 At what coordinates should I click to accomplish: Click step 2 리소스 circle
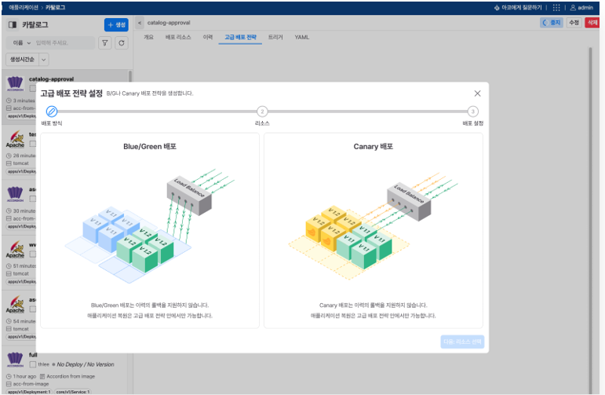click(262, 112)
